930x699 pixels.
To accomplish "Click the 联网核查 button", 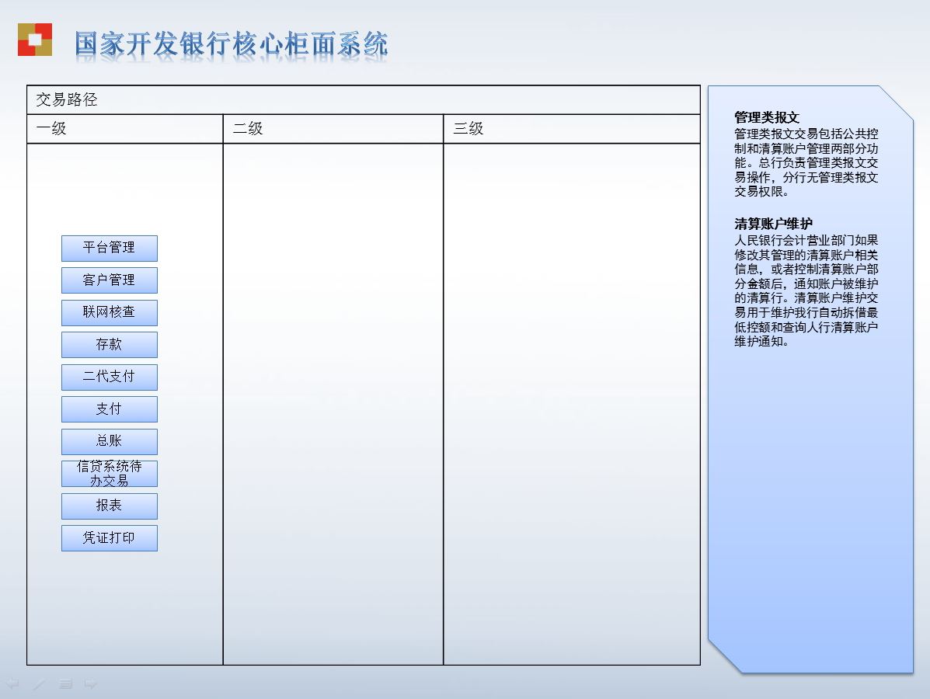I will (109, 312).
